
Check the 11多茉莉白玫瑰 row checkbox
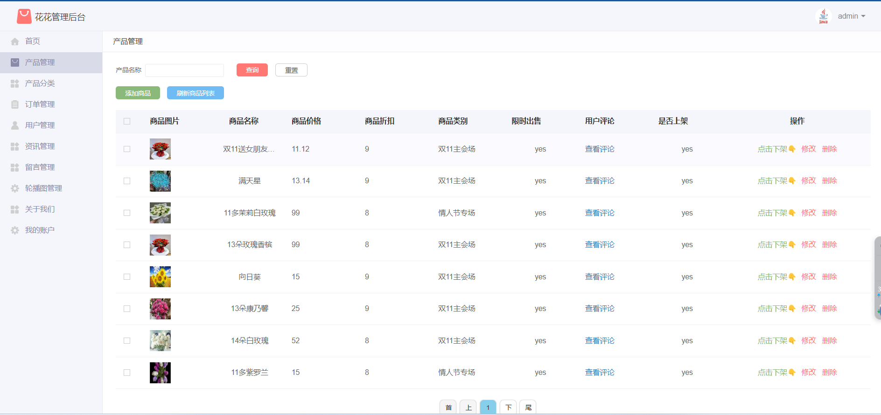[x=127, y=213]
